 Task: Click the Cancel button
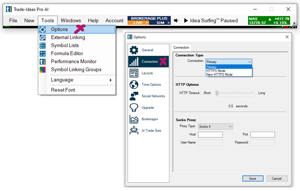[x=277, y=179]
